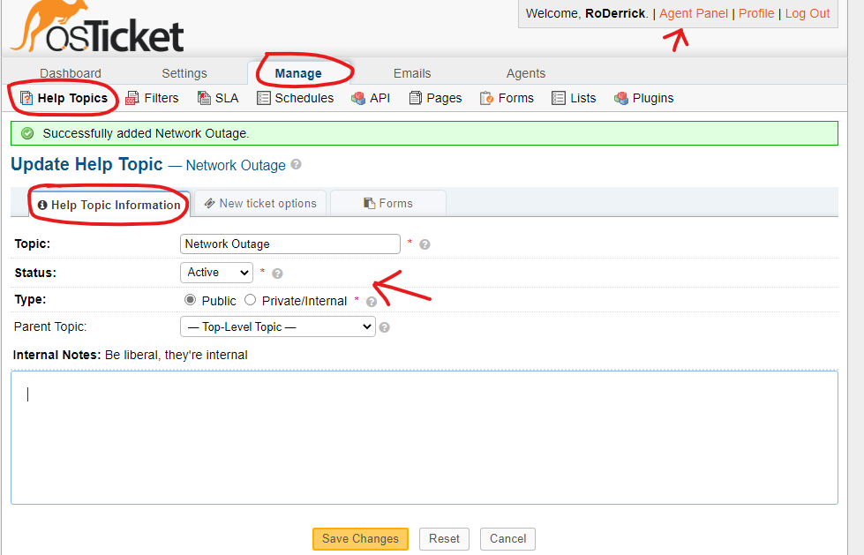Switch to New ticket options tab

click(260, 203)
